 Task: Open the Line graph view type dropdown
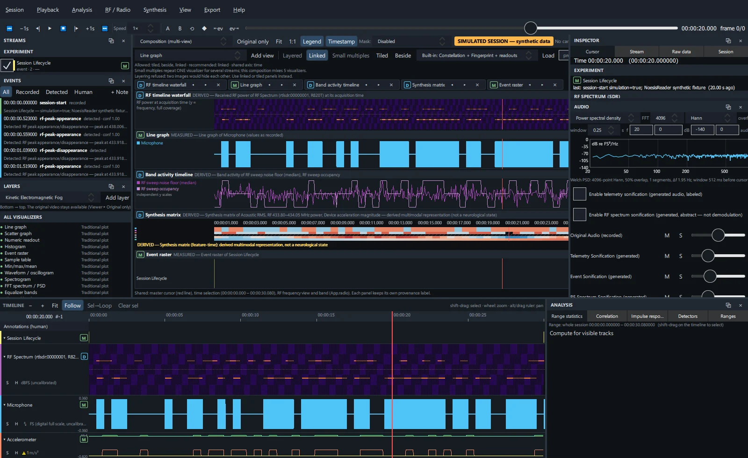click(190, 56)
